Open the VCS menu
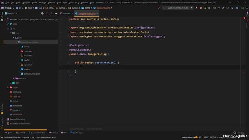 [77, 3]
